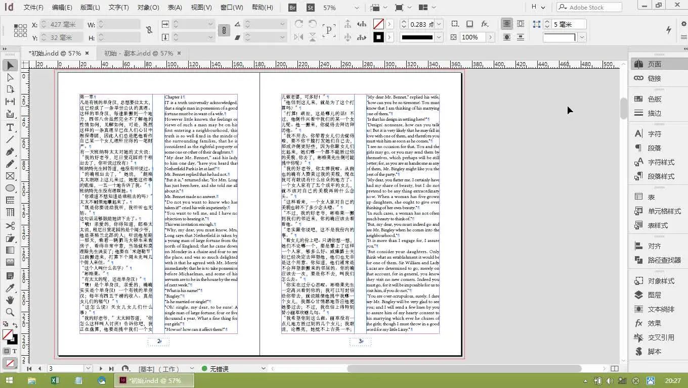Open the 编辑(E) menu
688x388 pixels.
coord(62,8)
